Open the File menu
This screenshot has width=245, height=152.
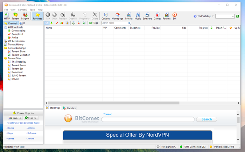(6, 10)
